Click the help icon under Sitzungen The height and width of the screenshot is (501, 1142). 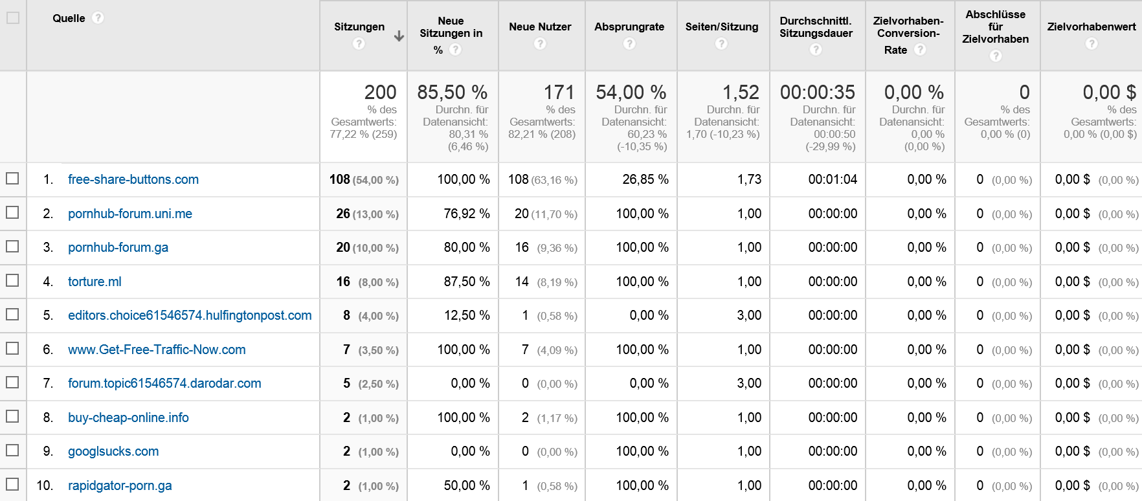click(x=359, y=44)
